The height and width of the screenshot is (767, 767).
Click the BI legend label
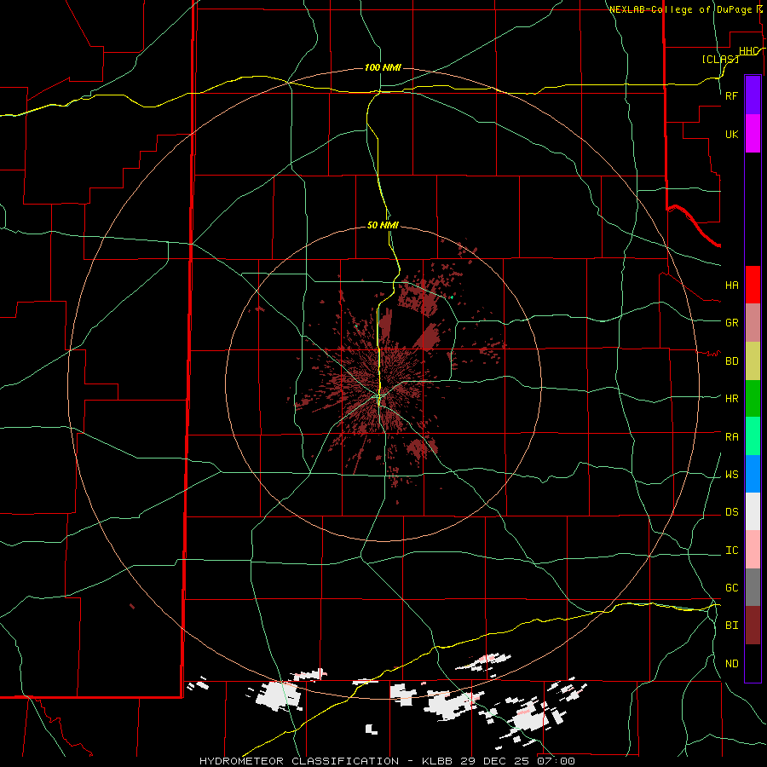731,626
